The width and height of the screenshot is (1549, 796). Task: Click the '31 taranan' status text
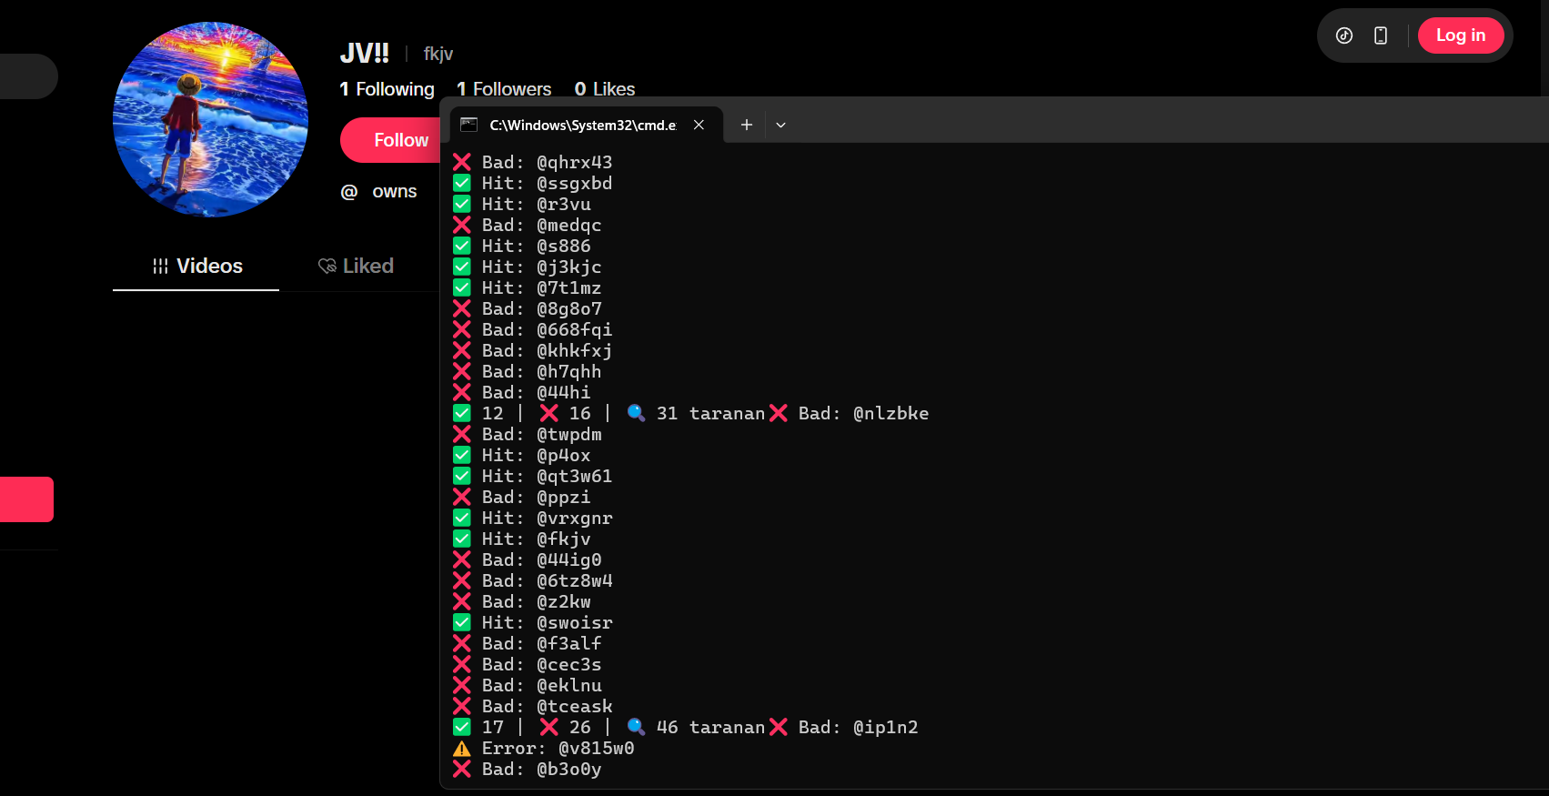pyautogui.click(x=710, y=413)
